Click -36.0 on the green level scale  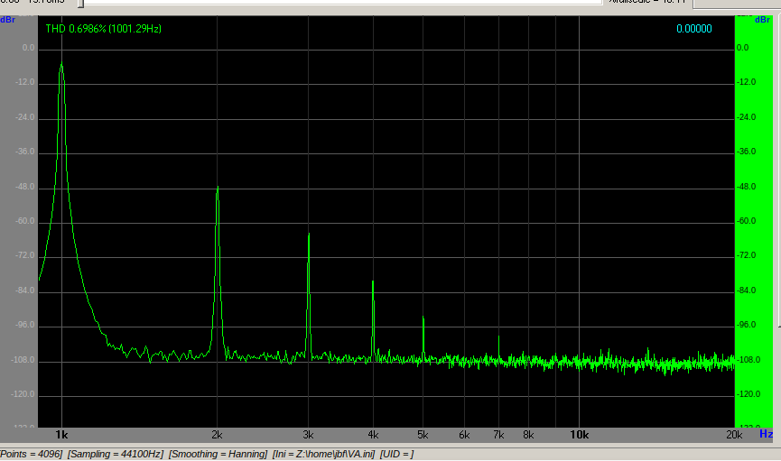click(x=746, y=152)
